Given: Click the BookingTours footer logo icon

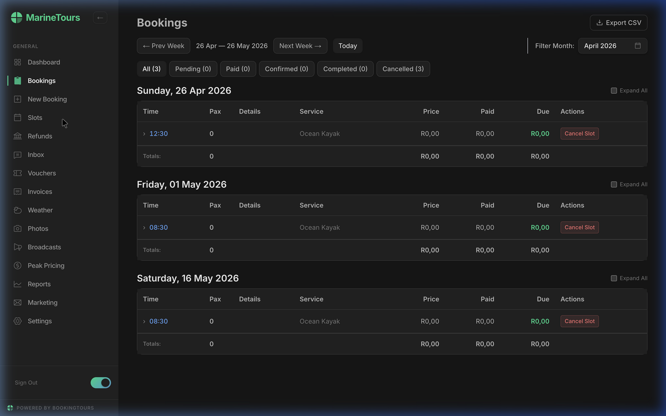Looking at the screenshot, I should pos(10,408).
